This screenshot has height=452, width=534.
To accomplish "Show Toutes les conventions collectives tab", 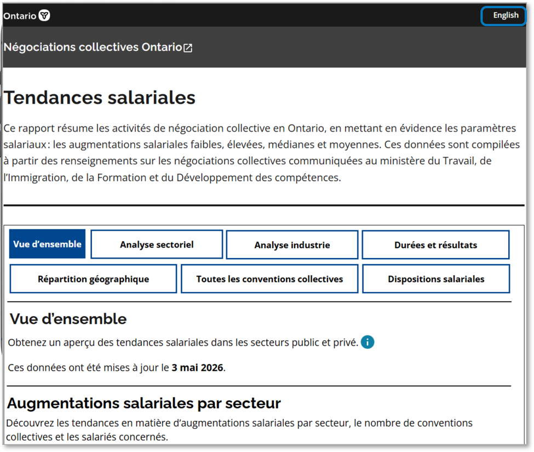I will [269, 279].
